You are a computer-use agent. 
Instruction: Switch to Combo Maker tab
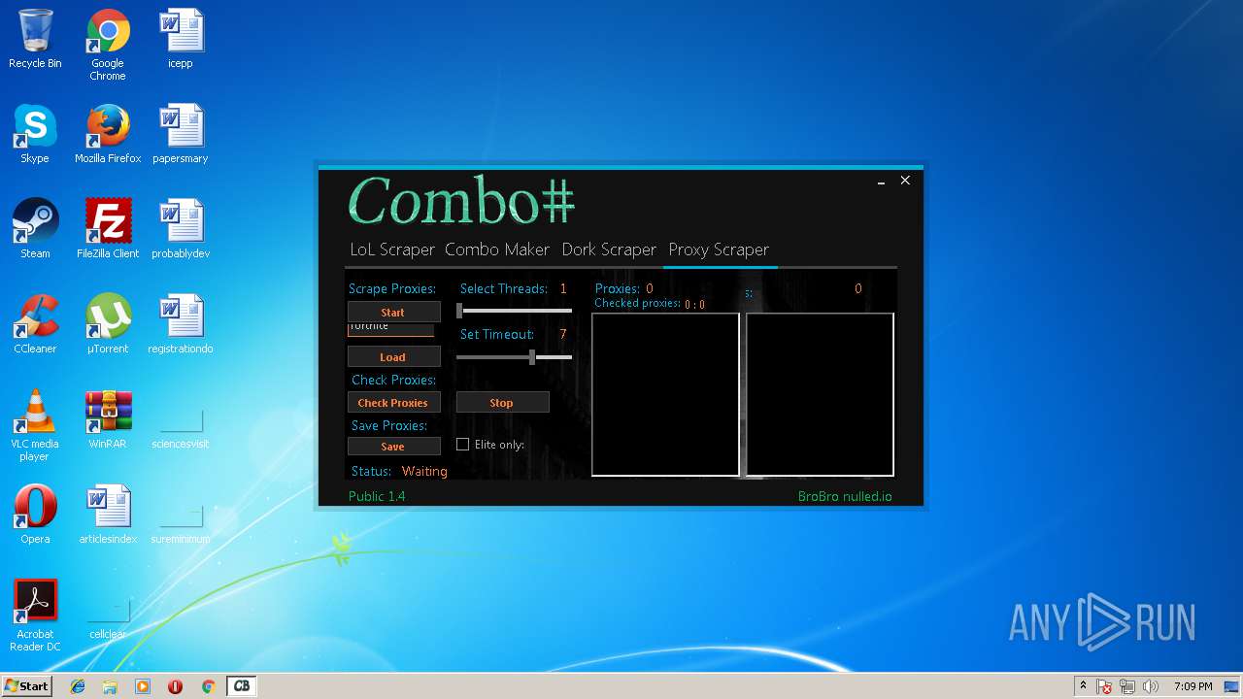497,250
